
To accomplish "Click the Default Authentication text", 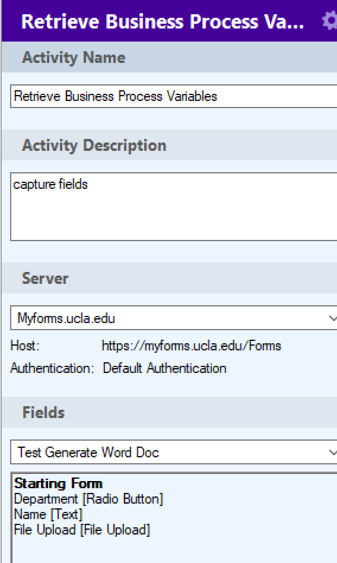I will click(x=164, y=368).
